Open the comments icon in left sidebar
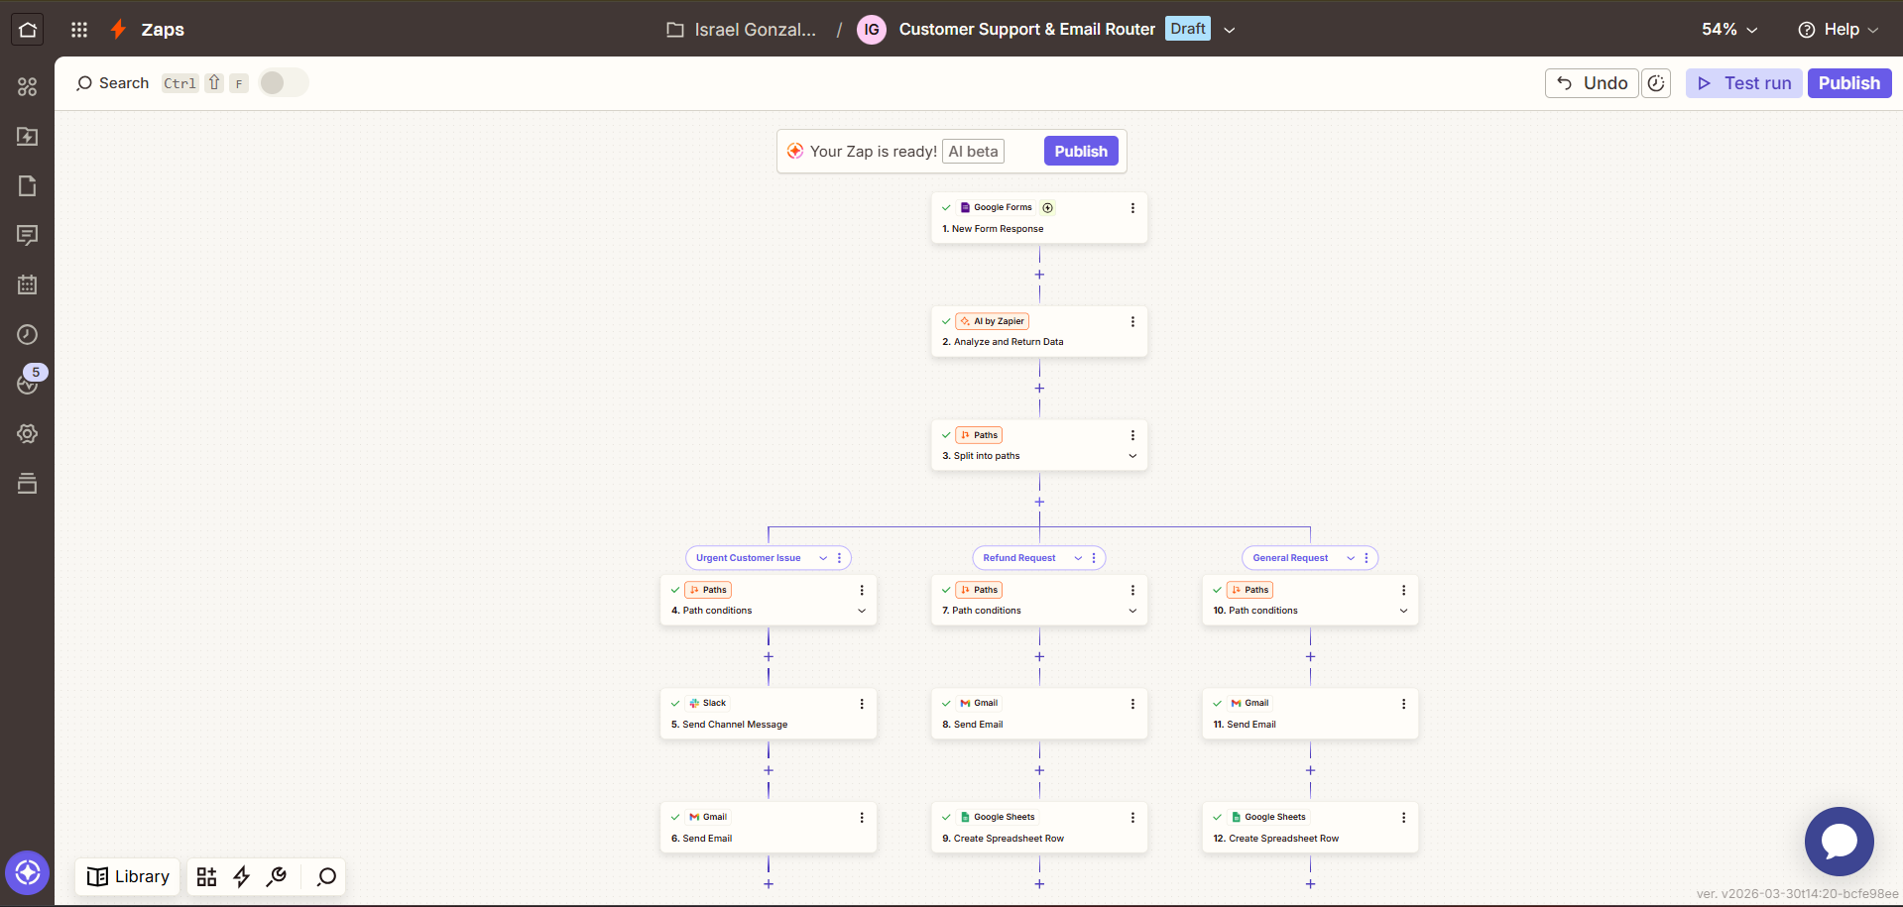 click(28, 236)
